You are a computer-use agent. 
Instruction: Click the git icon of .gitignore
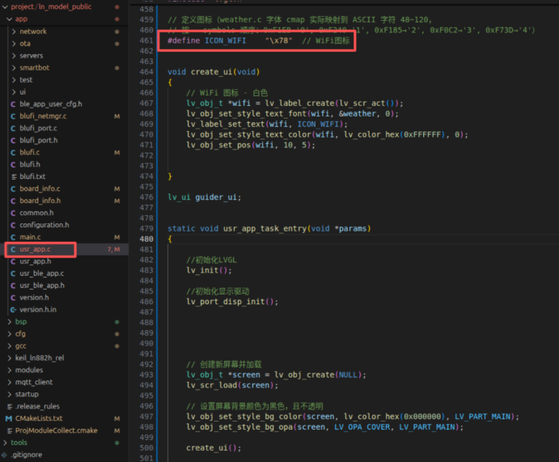coord(4,455)
